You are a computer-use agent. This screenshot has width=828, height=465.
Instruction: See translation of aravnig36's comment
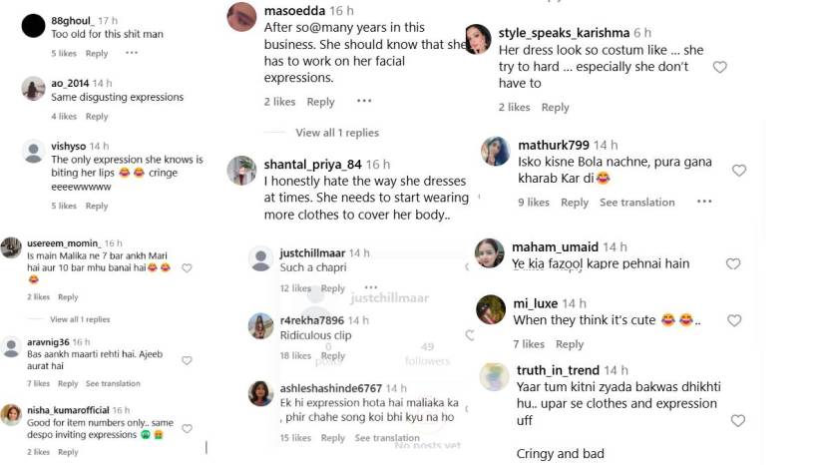tap(113, 383)
